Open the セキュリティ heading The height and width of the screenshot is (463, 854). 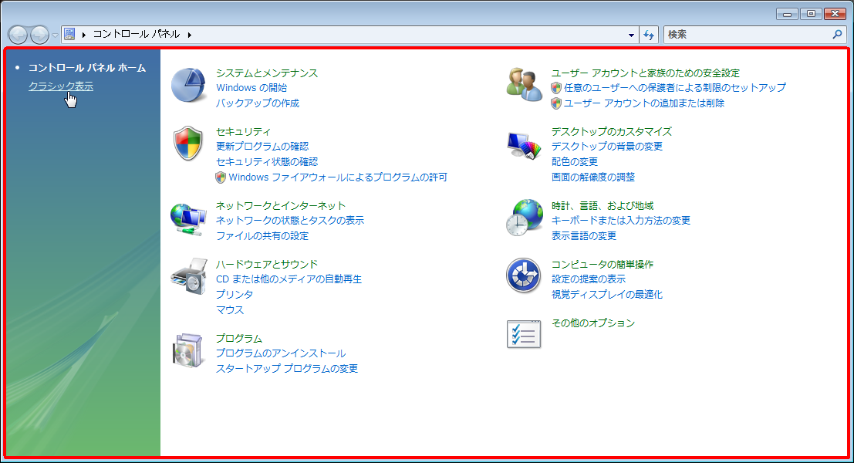click(x=243, y=132)
